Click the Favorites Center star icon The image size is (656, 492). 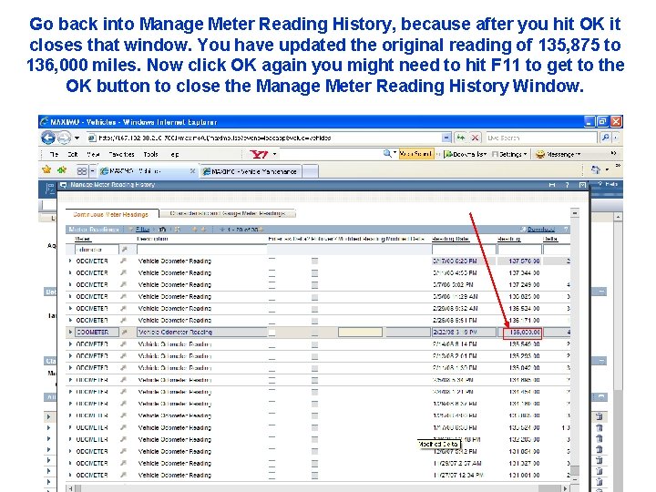(x=46, y=169)
